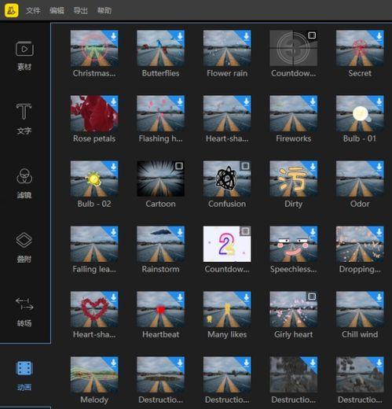Open the 导出 export menu
Image resolution: width=392 pixels, height=409 pixels.
click(80, 10)
